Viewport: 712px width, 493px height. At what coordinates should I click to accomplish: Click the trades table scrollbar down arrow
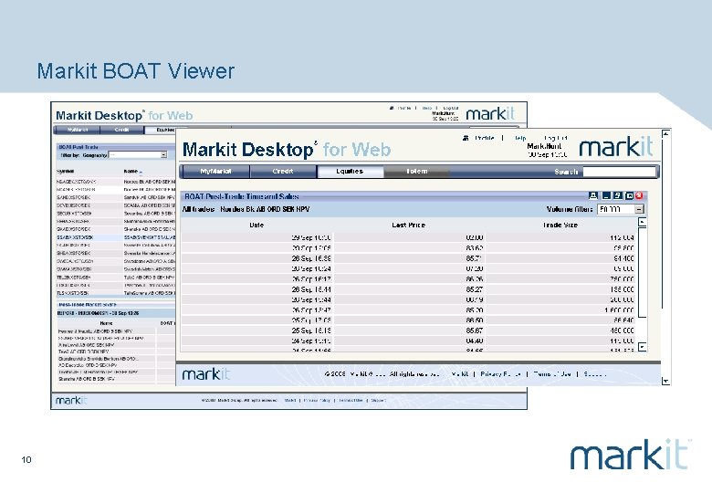642,347
